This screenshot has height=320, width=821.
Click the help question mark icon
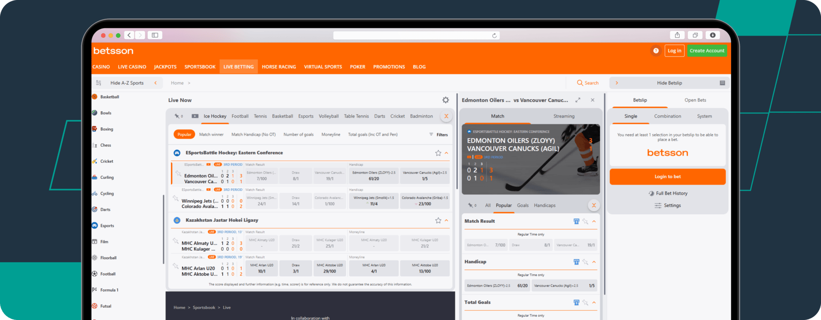[x=656, y=51]
